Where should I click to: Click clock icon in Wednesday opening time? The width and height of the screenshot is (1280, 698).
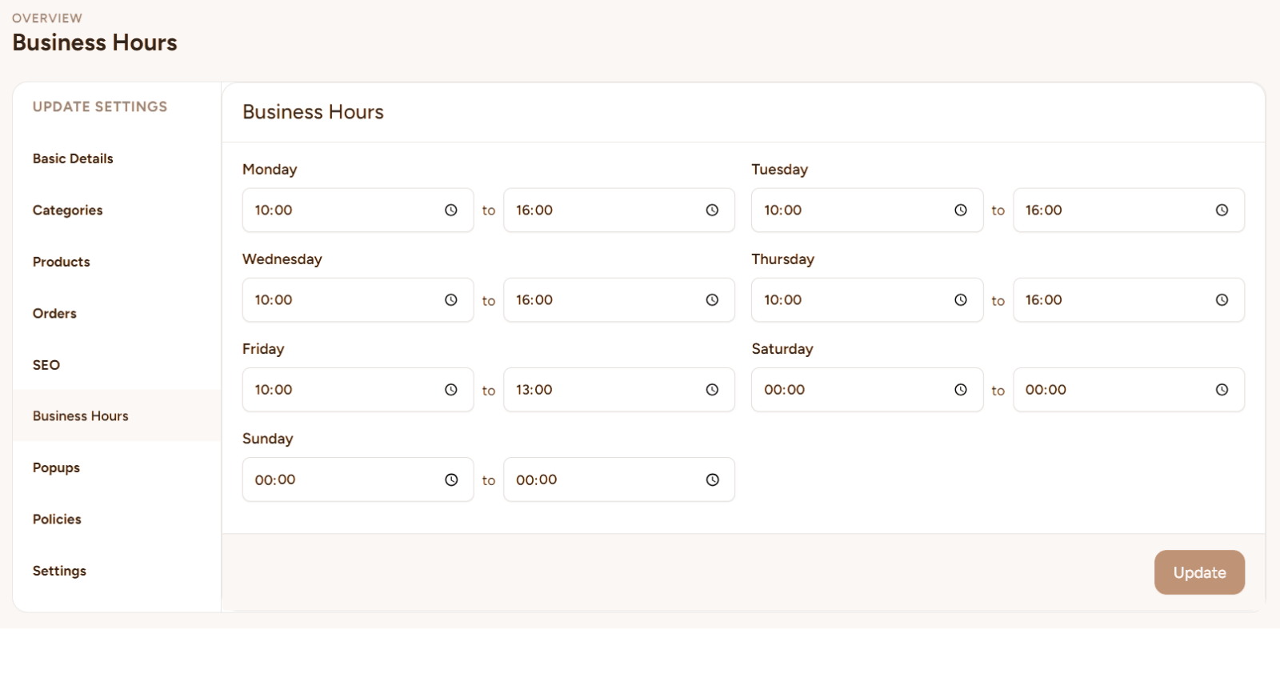click(451, 300)
